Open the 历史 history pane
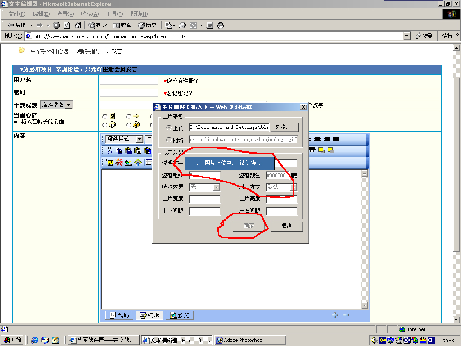The width and height of the screenshot is (461, 346). 147,25
